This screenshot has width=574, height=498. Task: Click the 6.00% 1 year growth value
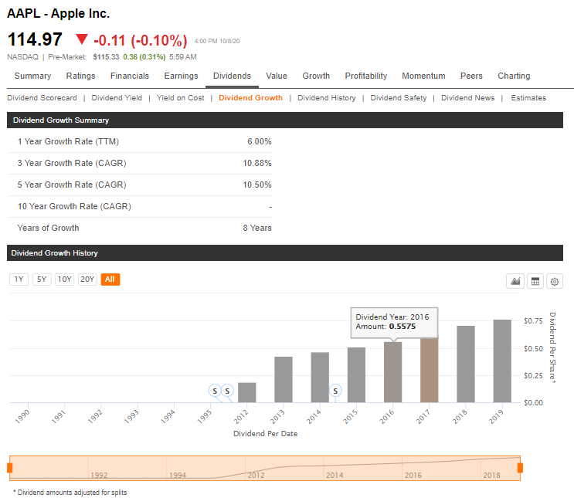coord(259,141)
